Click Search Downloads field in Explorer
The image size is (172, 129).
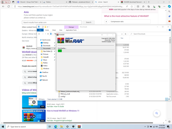149,34
